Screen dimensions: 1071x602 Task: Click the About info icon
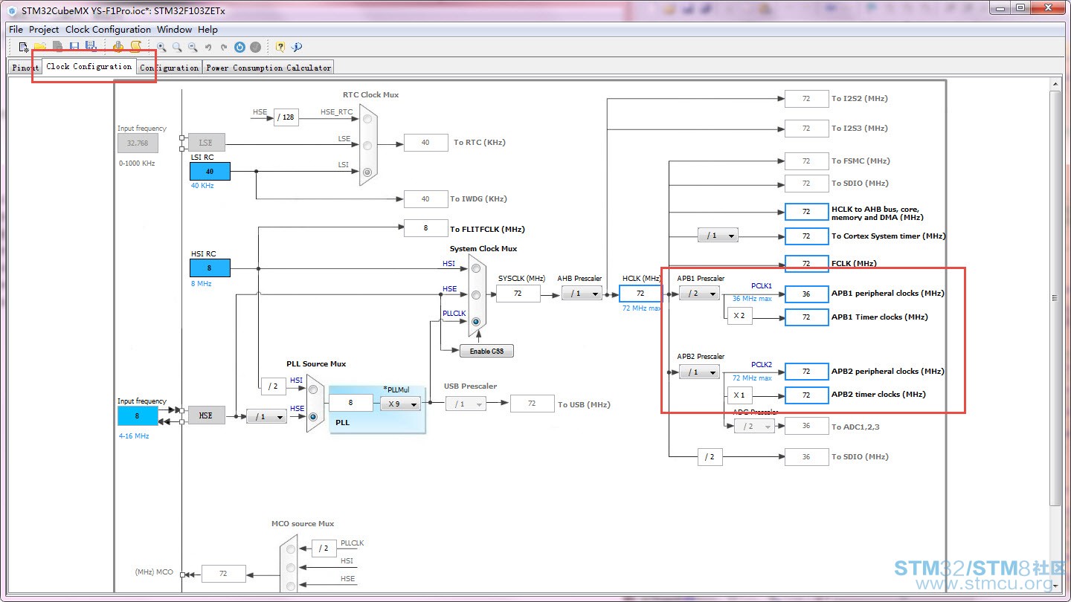(297, 47)
